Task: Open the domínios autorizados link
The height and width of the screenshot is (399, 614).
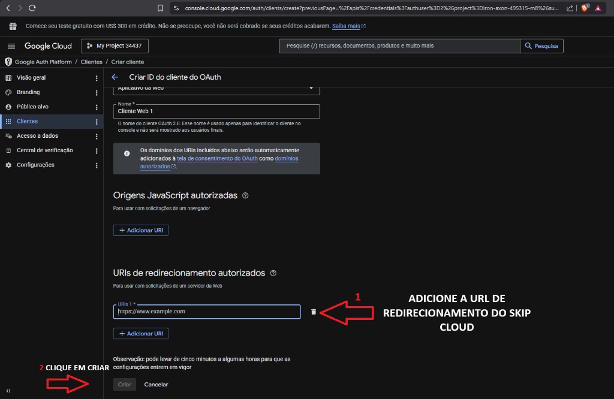Action: click(286, 158)
